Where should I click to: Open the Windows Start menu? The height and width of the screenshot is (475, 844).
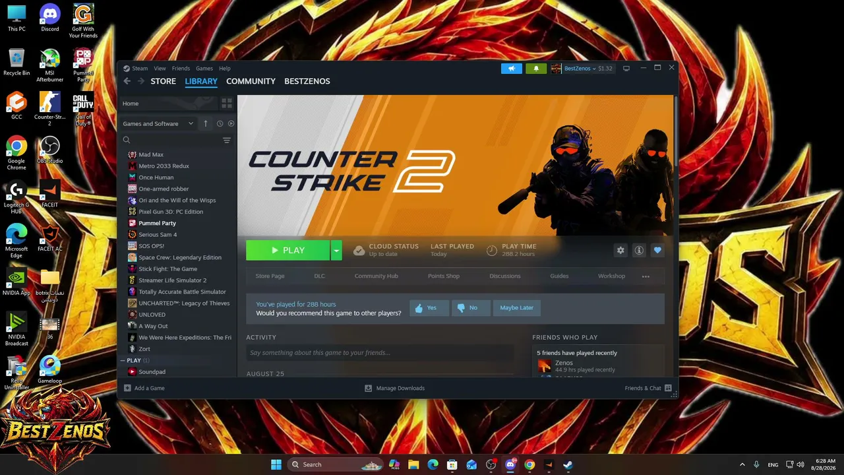tap(276, 464)
